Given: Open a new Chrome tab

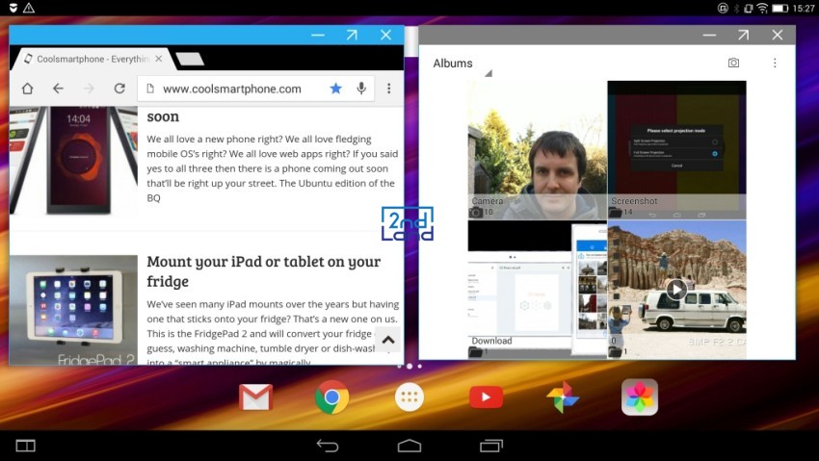Looking at the screenshot, I should [x=190, y=59].
